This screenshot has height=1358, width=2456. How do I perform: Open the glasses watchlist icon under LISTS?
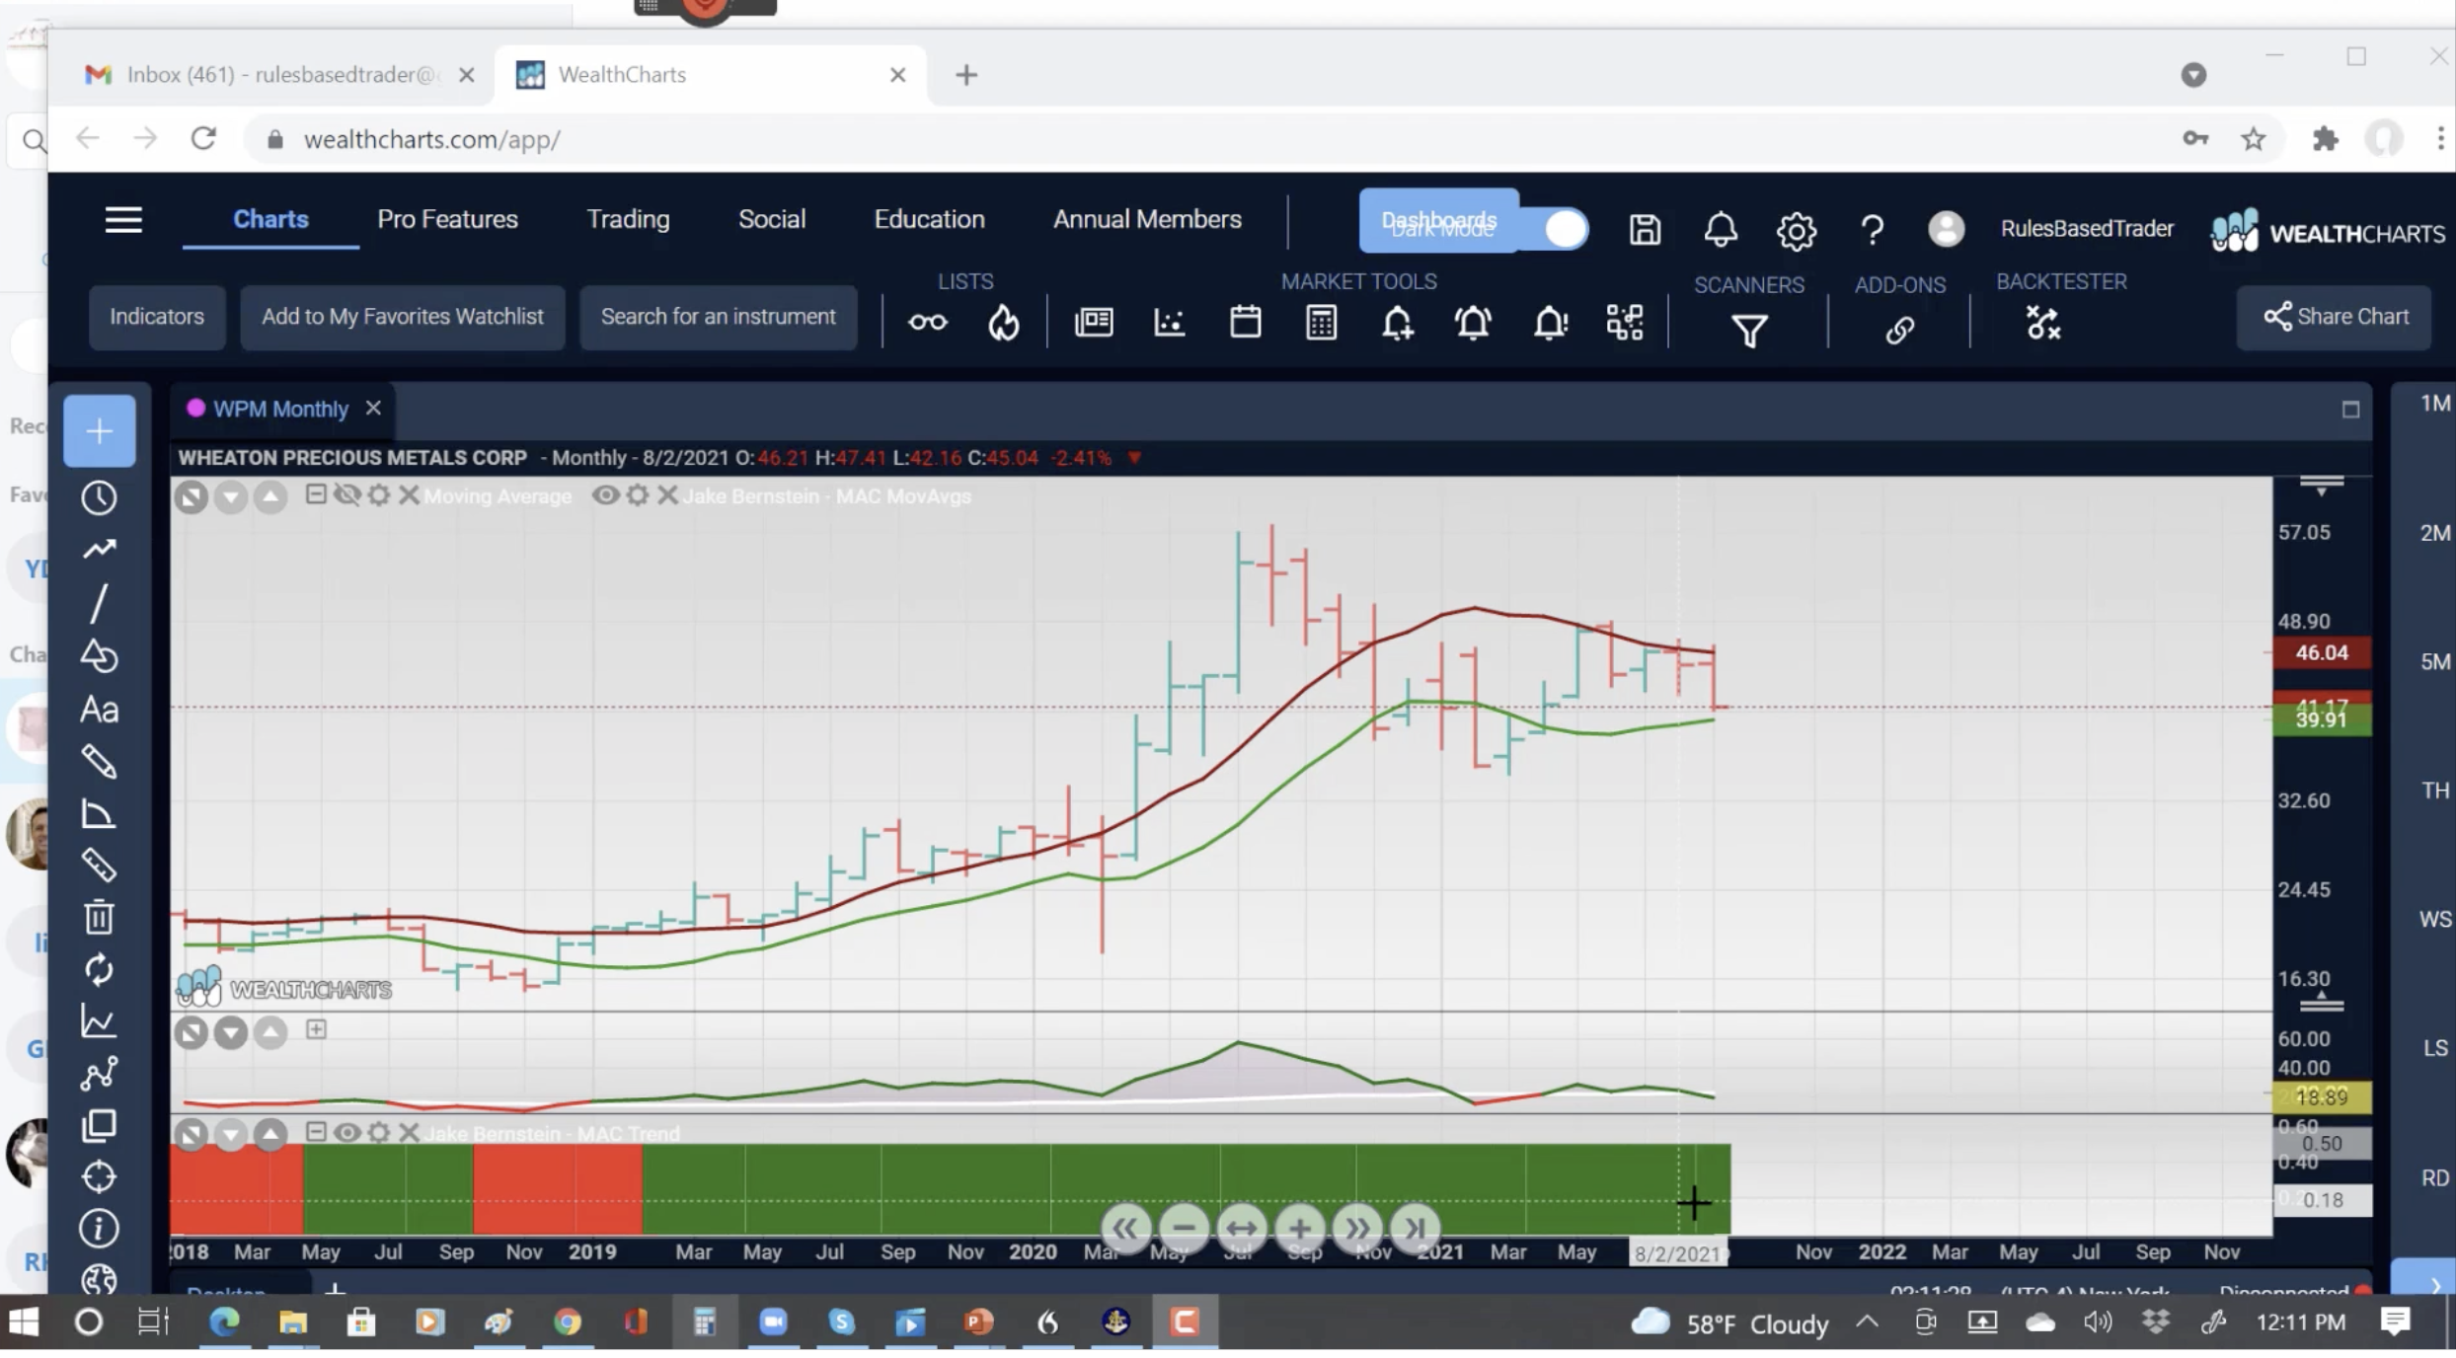(928, 323)
